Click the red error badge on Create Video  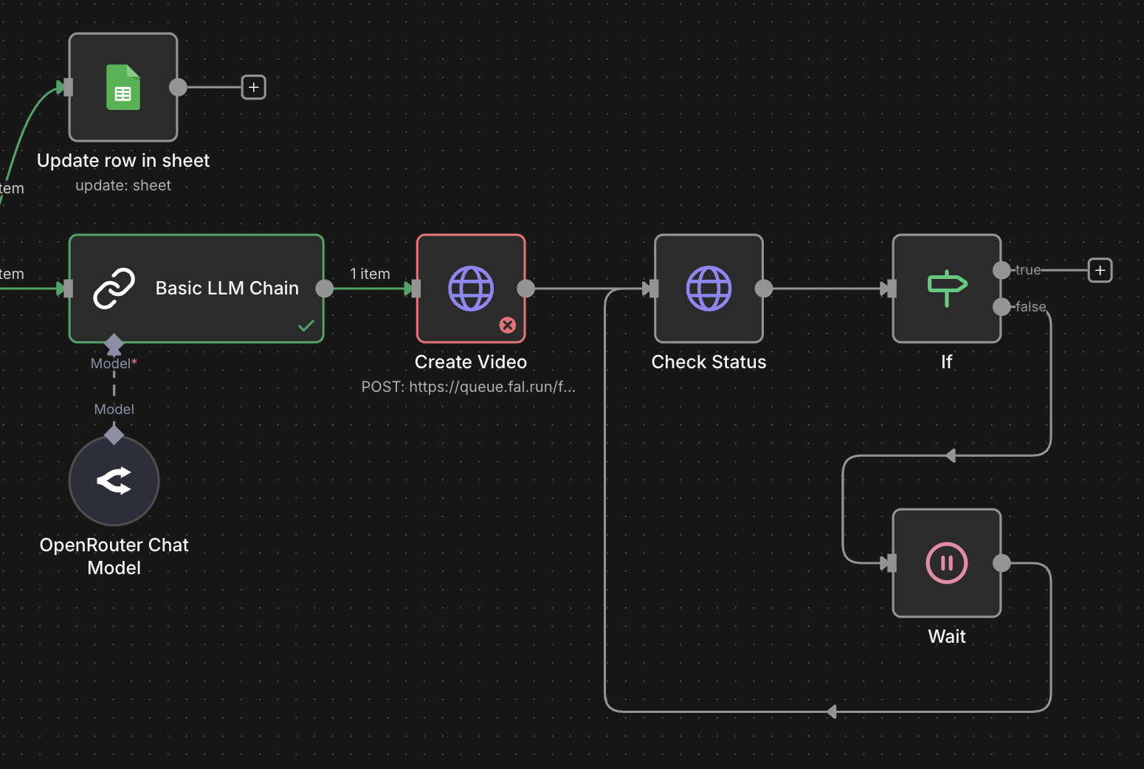click(x=507, y=325)
